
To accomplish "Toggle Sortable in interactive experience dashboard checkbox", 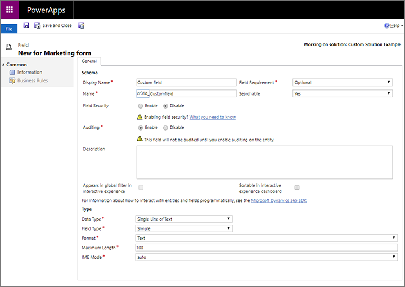I will (297, 187).
